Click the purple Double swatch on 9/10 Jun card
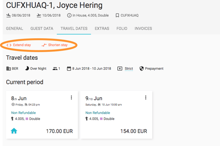The width and height of the screenshot is (220, 146). (101, 119)
